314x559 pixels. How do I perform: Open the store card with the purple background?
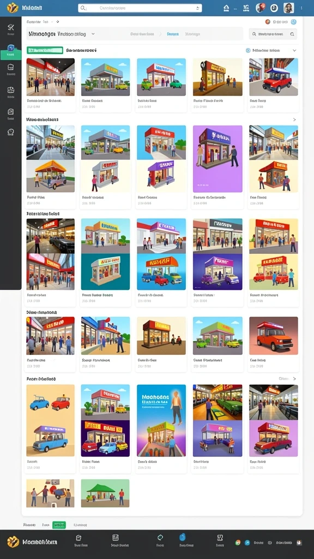[x=218, y=159]
